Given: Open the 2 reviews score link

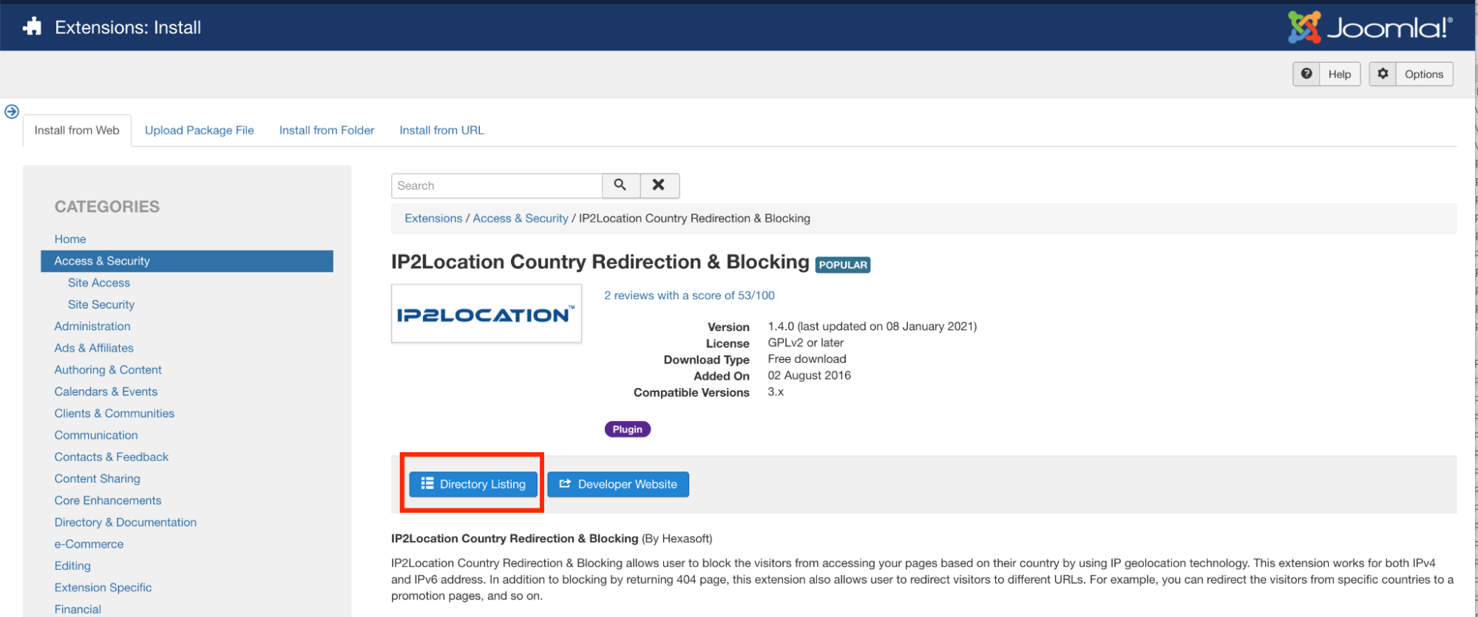Looking at the screenshot, I should tap(689, 296).
